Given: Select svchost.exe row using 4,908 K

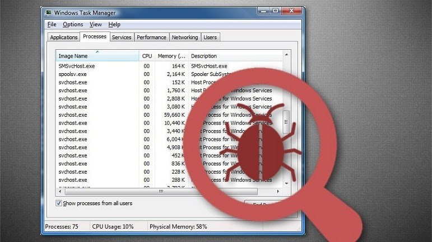Looking at the screenshot, I should (169, 147).
